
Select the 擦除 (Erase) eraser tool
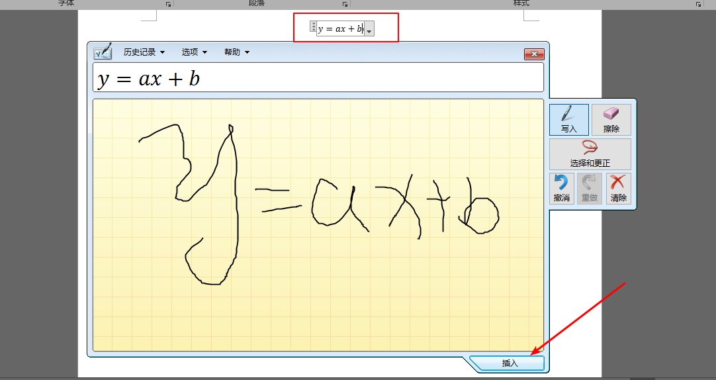pos(611,120)
